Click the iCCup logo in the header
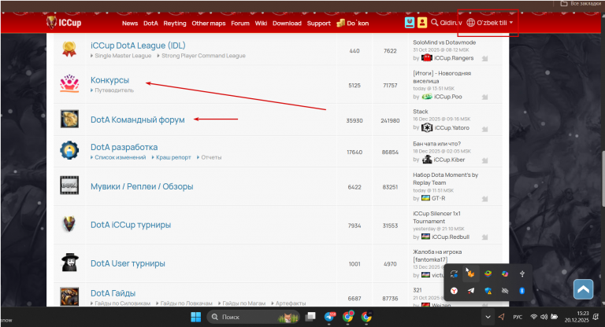The width and height of the screenshot is (605, 327). tap(64, 23)
